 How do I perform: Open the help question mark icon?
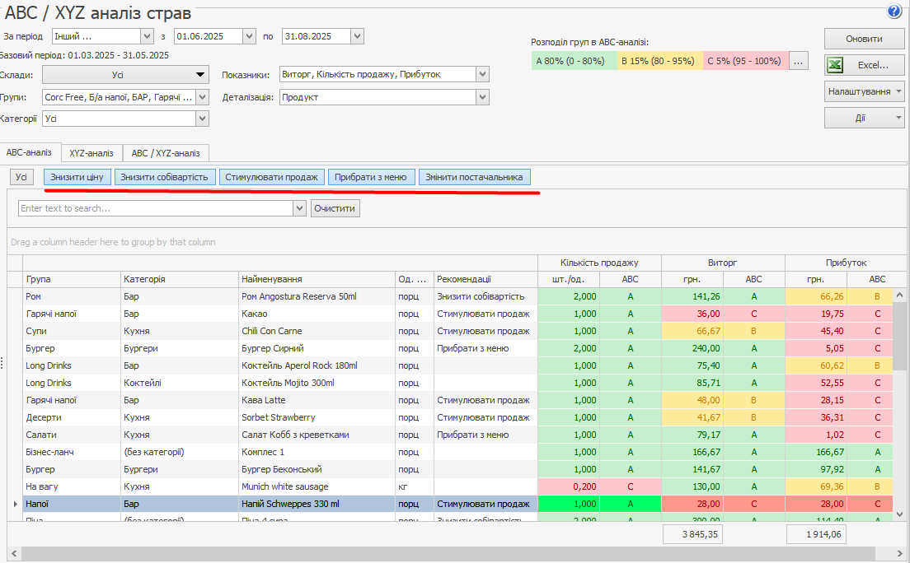tap(894, 12)
